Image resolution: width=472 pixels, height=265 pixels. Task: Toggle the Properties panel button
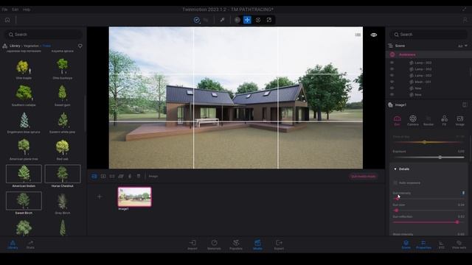coord(423,244)
